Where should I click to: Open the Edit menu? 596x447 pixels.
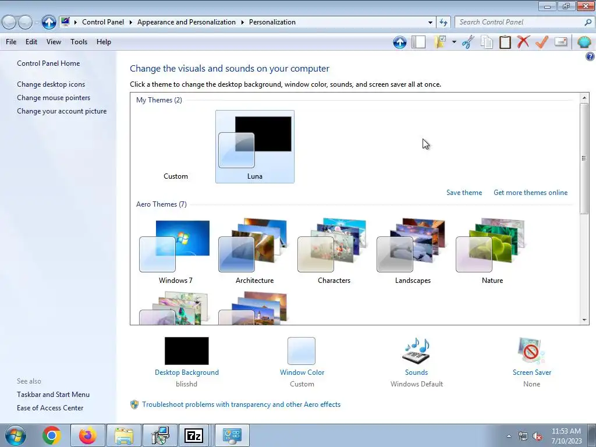point(31,42)
